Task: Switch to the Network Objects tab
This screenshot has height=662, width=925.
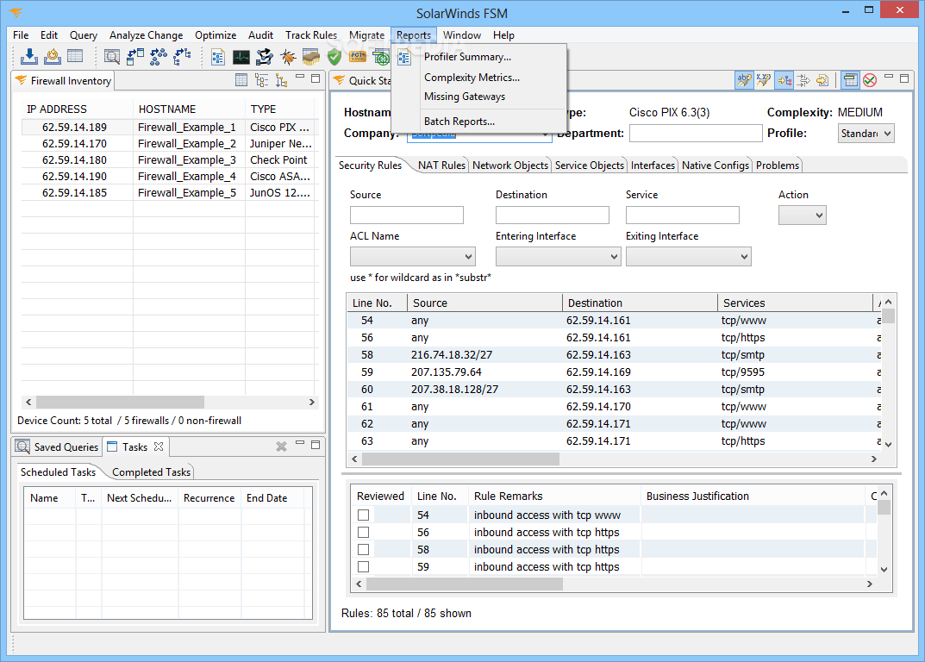Action: (x=509, y=165)
